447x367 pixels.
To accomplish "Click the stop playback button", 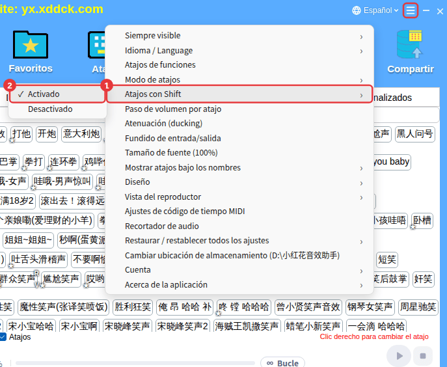I will coord(423,355).
